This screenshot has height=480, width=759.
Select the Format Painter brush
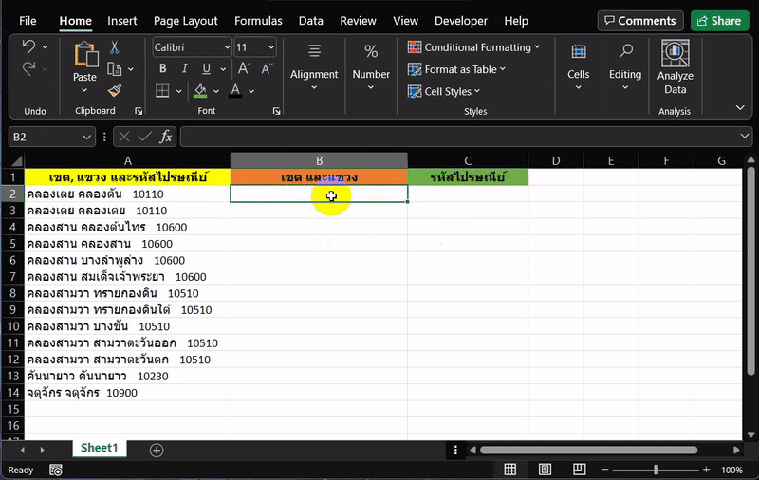[x=115, y=90]
